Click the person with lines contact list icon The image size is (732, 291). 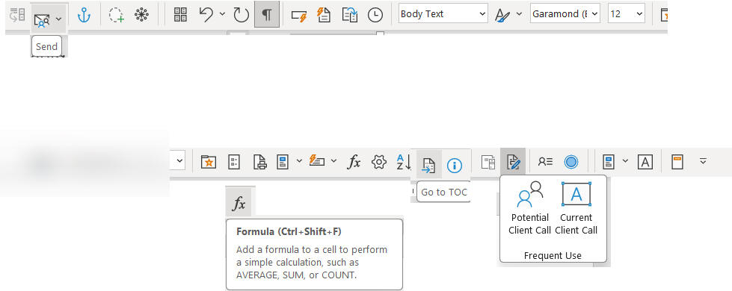pyautogui.click(x=545, y=162)
